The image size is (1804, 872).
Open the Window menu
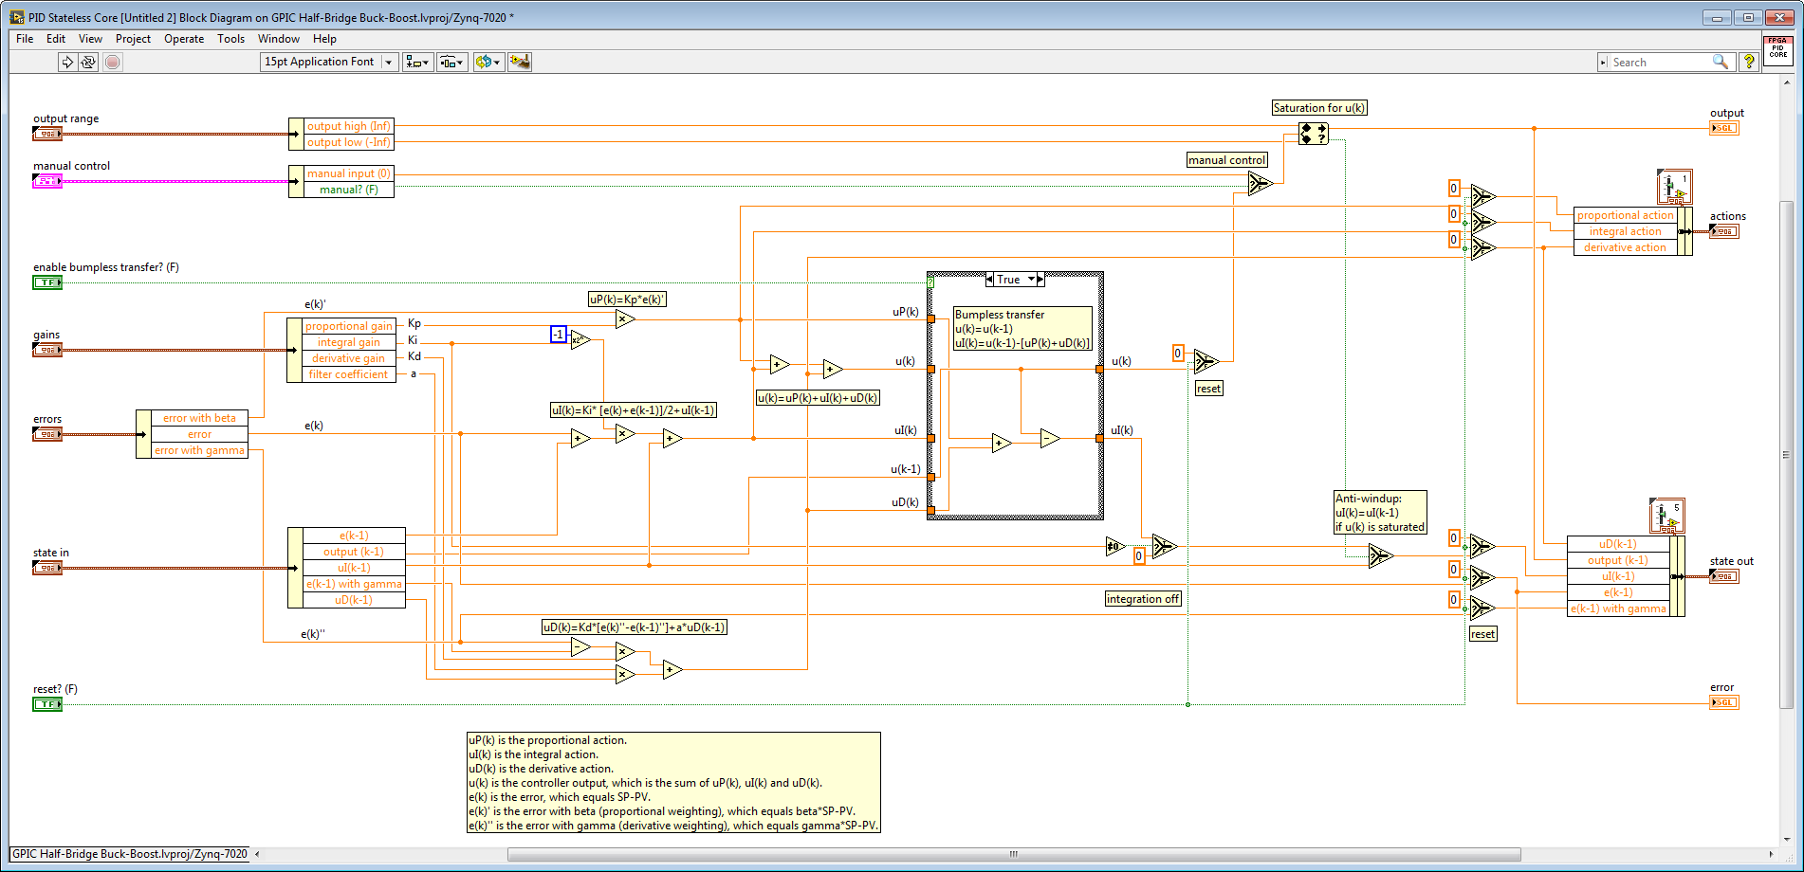(x=278, y=39)
